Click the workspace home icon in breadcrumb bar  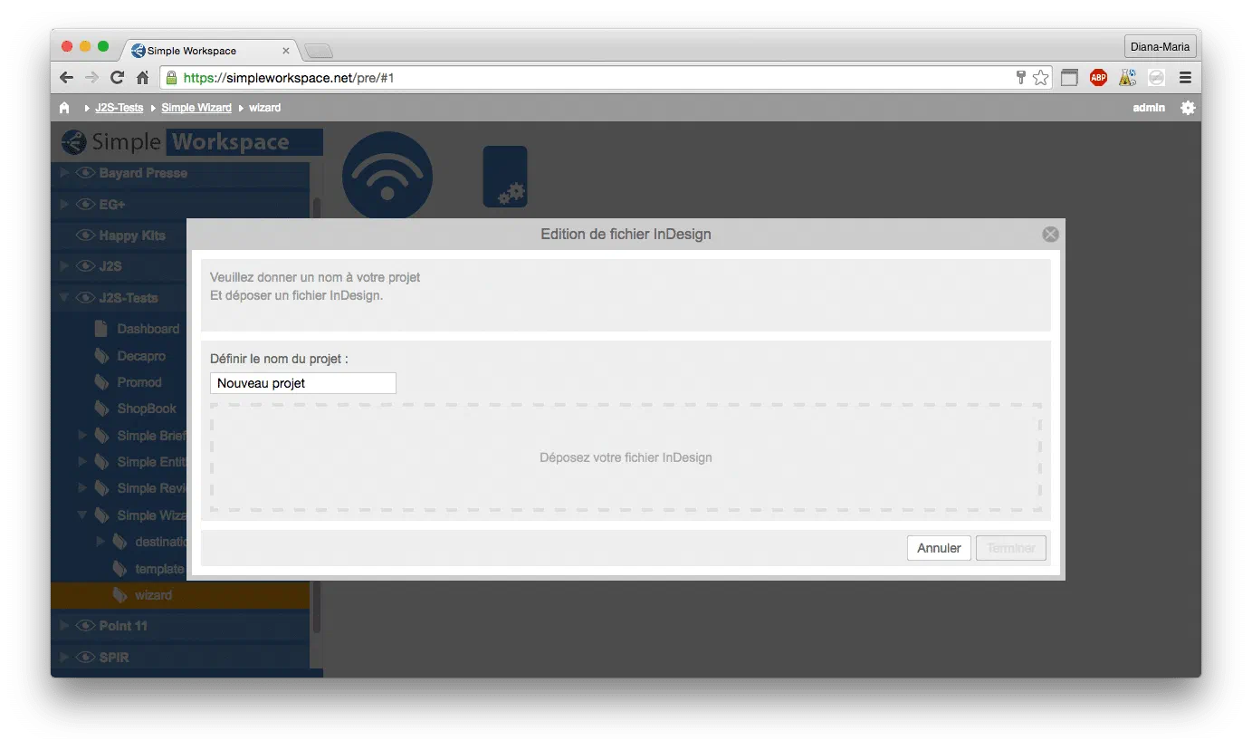[x=64, y=108]
